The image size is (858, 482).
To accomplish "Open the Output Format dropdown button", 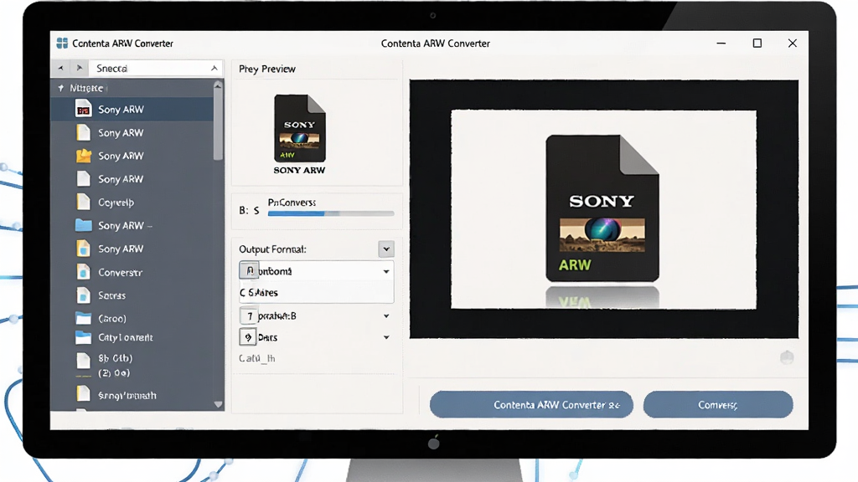I will pos(385,249).
